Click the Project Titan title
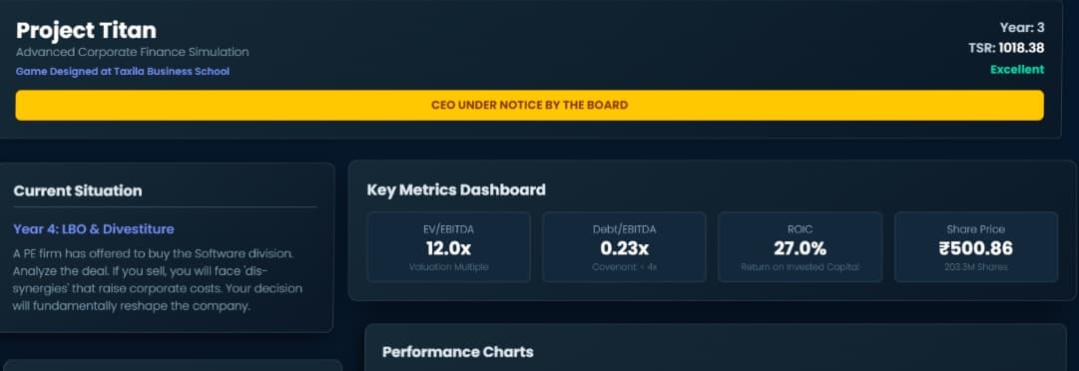The height and width of the screenshot is (371, 1079). pos(86,30)
